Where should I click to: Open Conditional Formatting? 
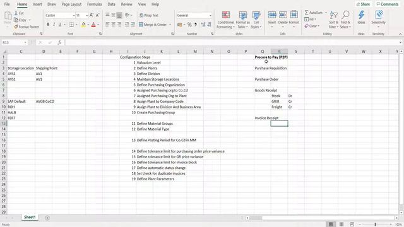click(x=226, y=20)
